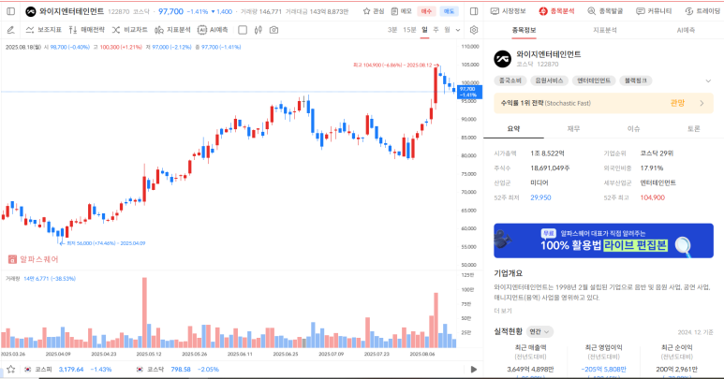Open the 종목분석 menu

556,11
